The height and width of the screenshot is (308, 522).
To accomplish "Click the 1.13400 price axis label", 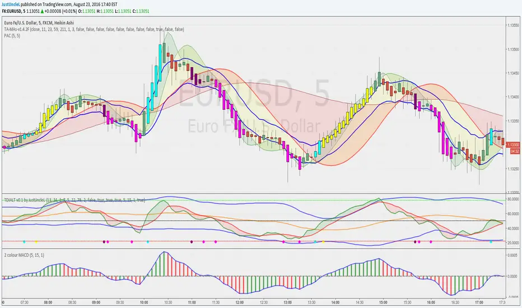I will (x=513, y=97).
